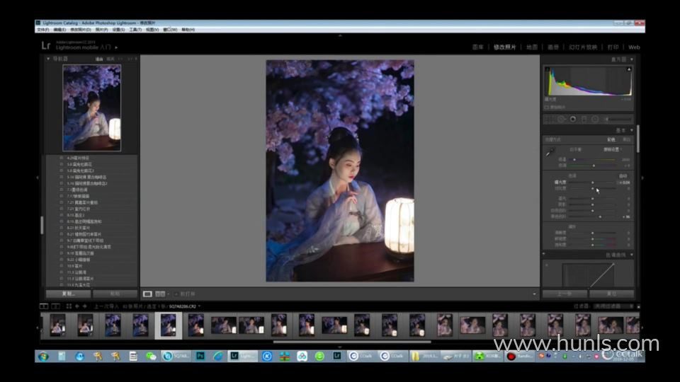The height and width of the screenshot is (382, 680).
Task: Toggle the filter switch at filmstrip right
Action: point(638,306)
